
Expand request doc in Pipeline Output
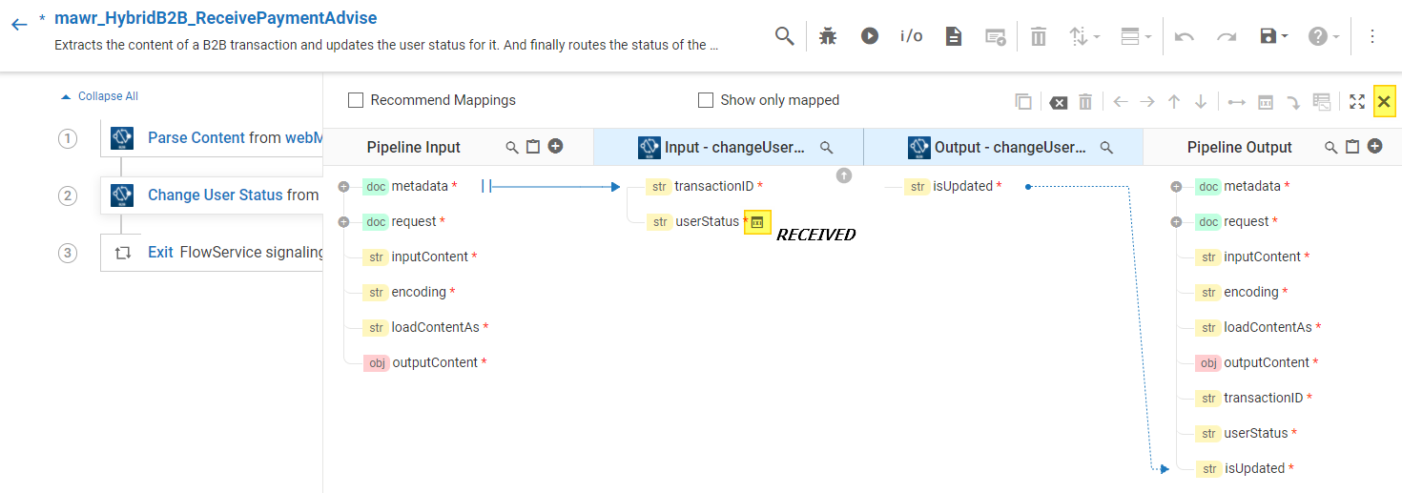click(x=1176, y=222)
